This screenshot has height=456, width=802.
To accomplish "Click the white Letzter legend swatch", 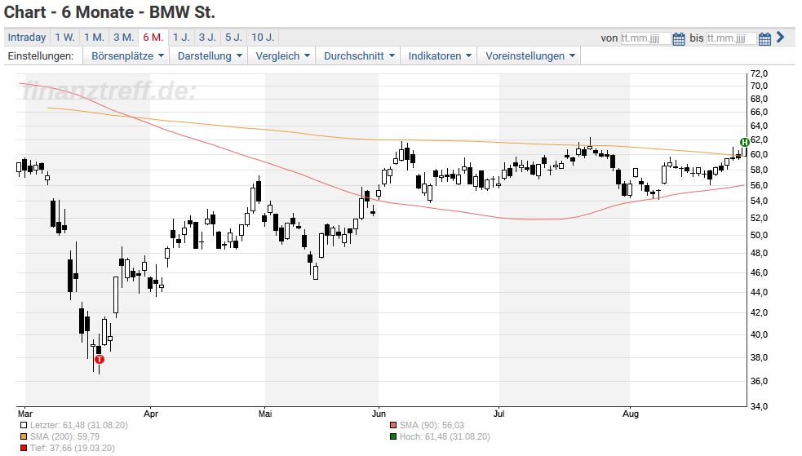I will pyautogui.click(x=24, y=425).
